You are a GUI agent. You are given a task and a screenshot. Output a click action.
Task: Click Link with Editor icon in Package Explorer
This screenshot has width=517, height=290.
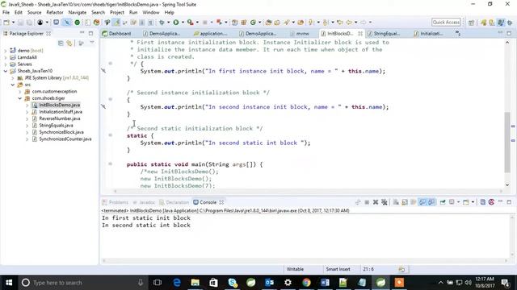point(69,43)
